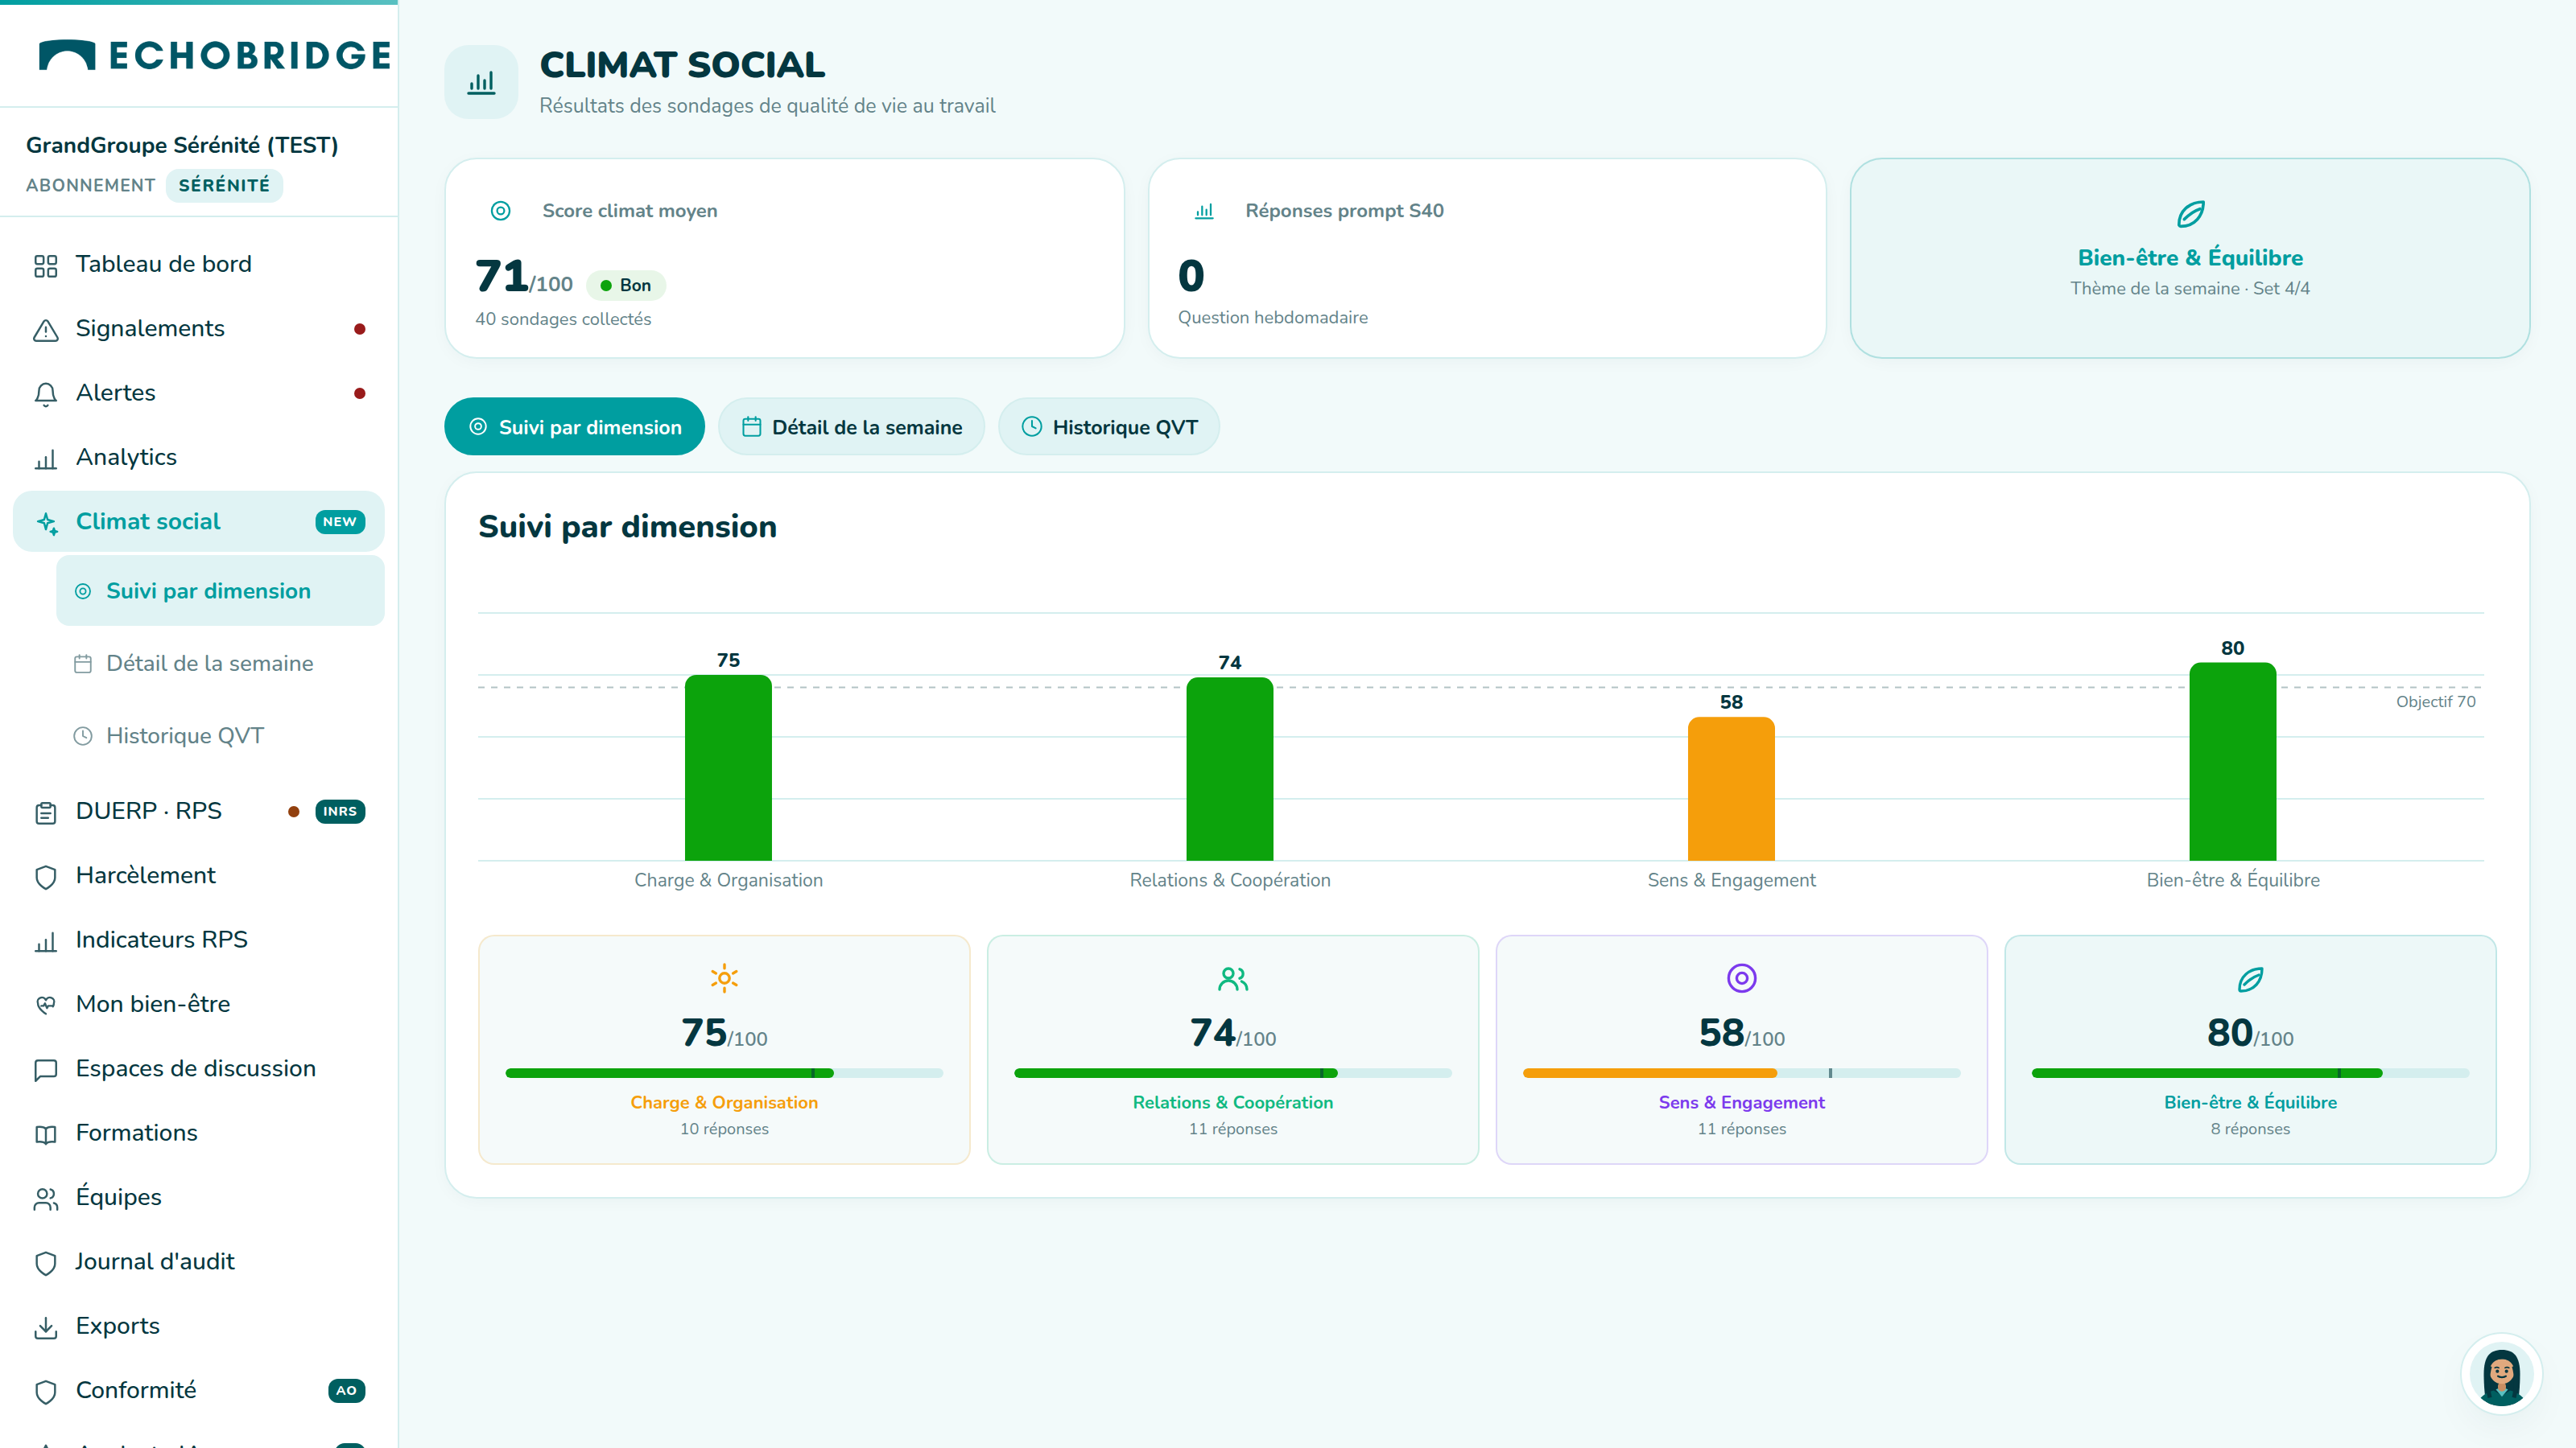Click the orange Sens & Engagement chart bar

(x=1731, y=788)
